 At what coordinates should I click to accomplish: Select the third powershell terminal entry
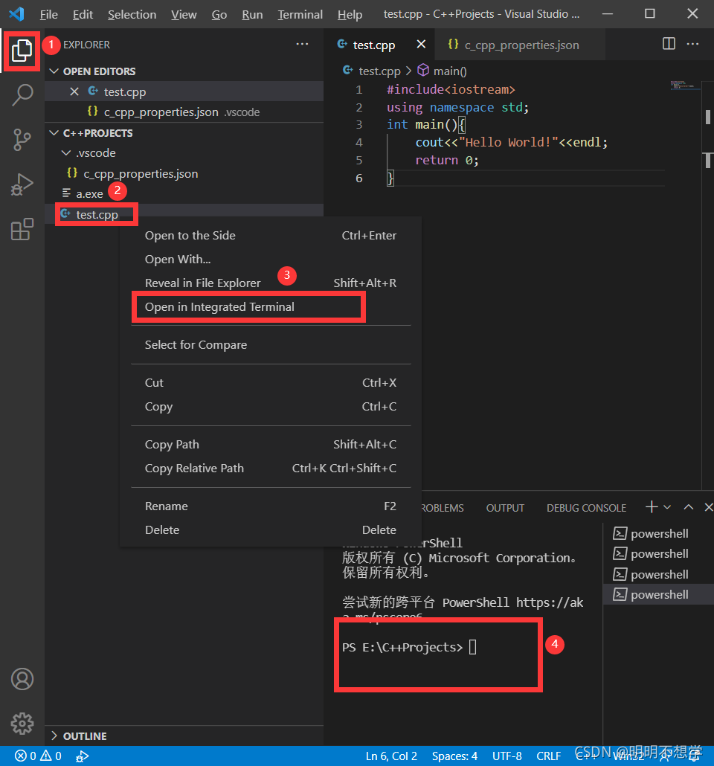point(658,574)
